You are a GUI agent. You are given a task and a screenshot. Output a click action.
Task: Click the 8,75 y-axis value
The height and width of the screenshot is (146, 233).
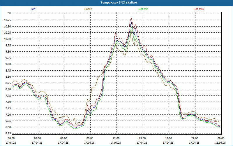click(8, 70)
